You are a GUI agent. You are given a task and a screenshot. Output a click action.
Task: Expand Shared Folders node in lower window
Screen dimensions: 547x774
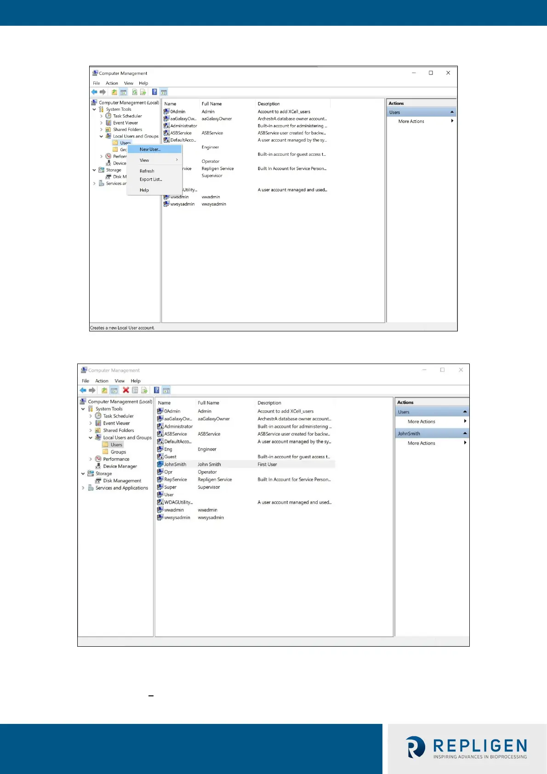pyautogui.click(x=91, y=431)
